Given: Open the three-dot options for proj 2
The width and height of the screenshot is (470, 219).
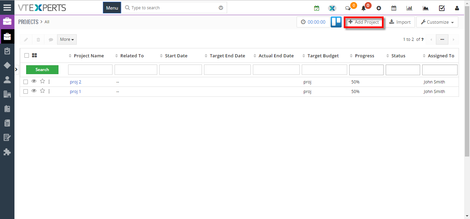Looking at the screenshot, I should (49, 82).
